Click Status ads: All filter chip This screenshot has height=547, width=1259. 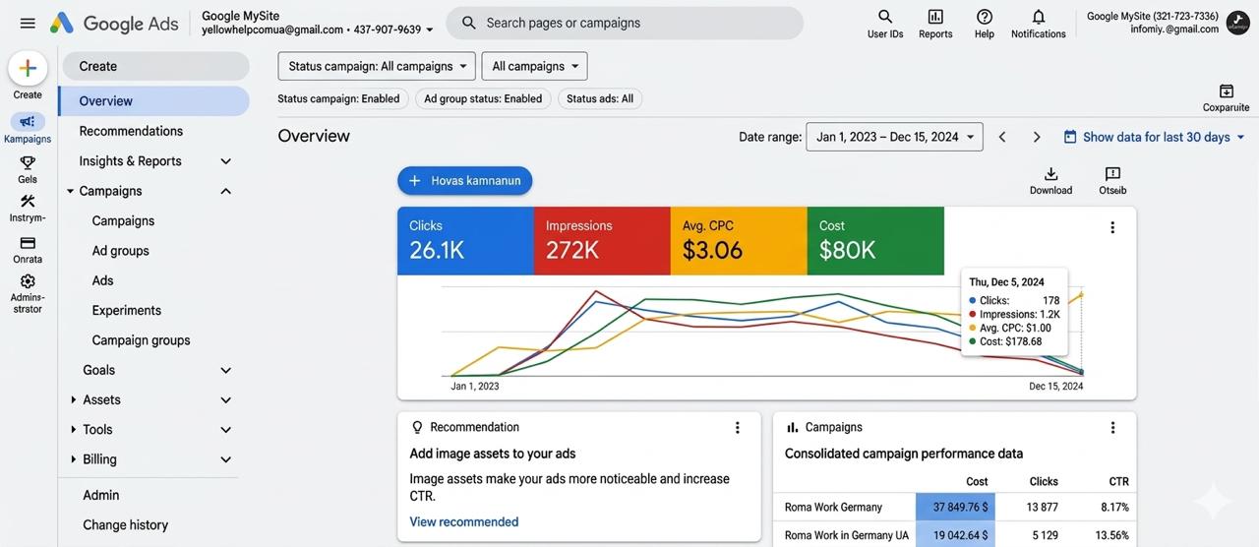600,98
